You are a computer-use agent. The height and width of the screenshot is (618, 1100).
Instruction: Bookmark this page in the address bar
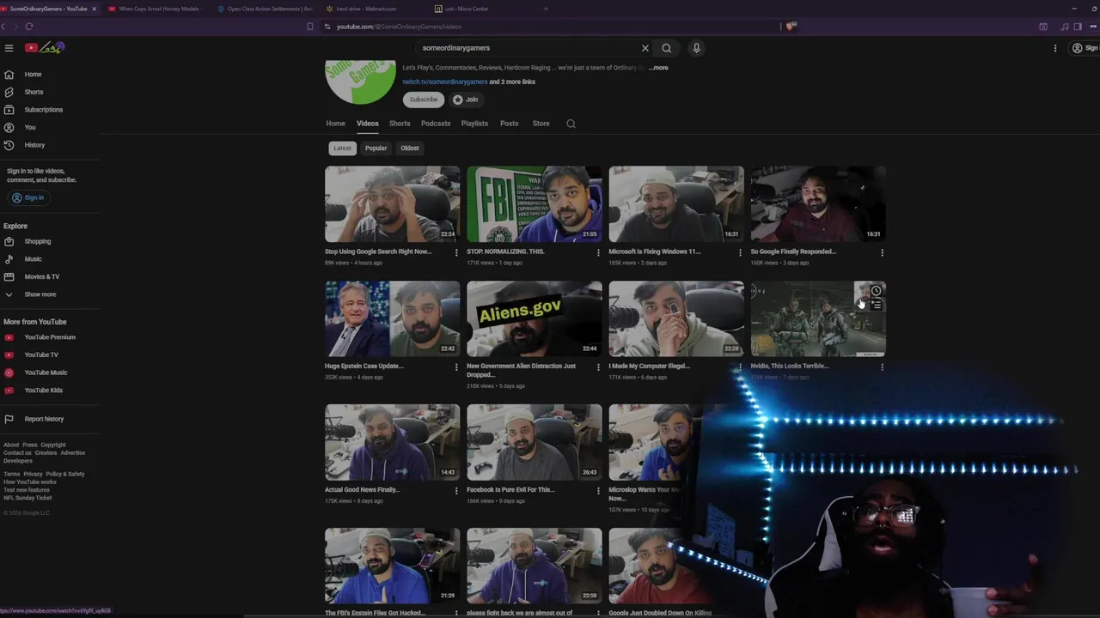pyautogui.click(x=310, y=27)
